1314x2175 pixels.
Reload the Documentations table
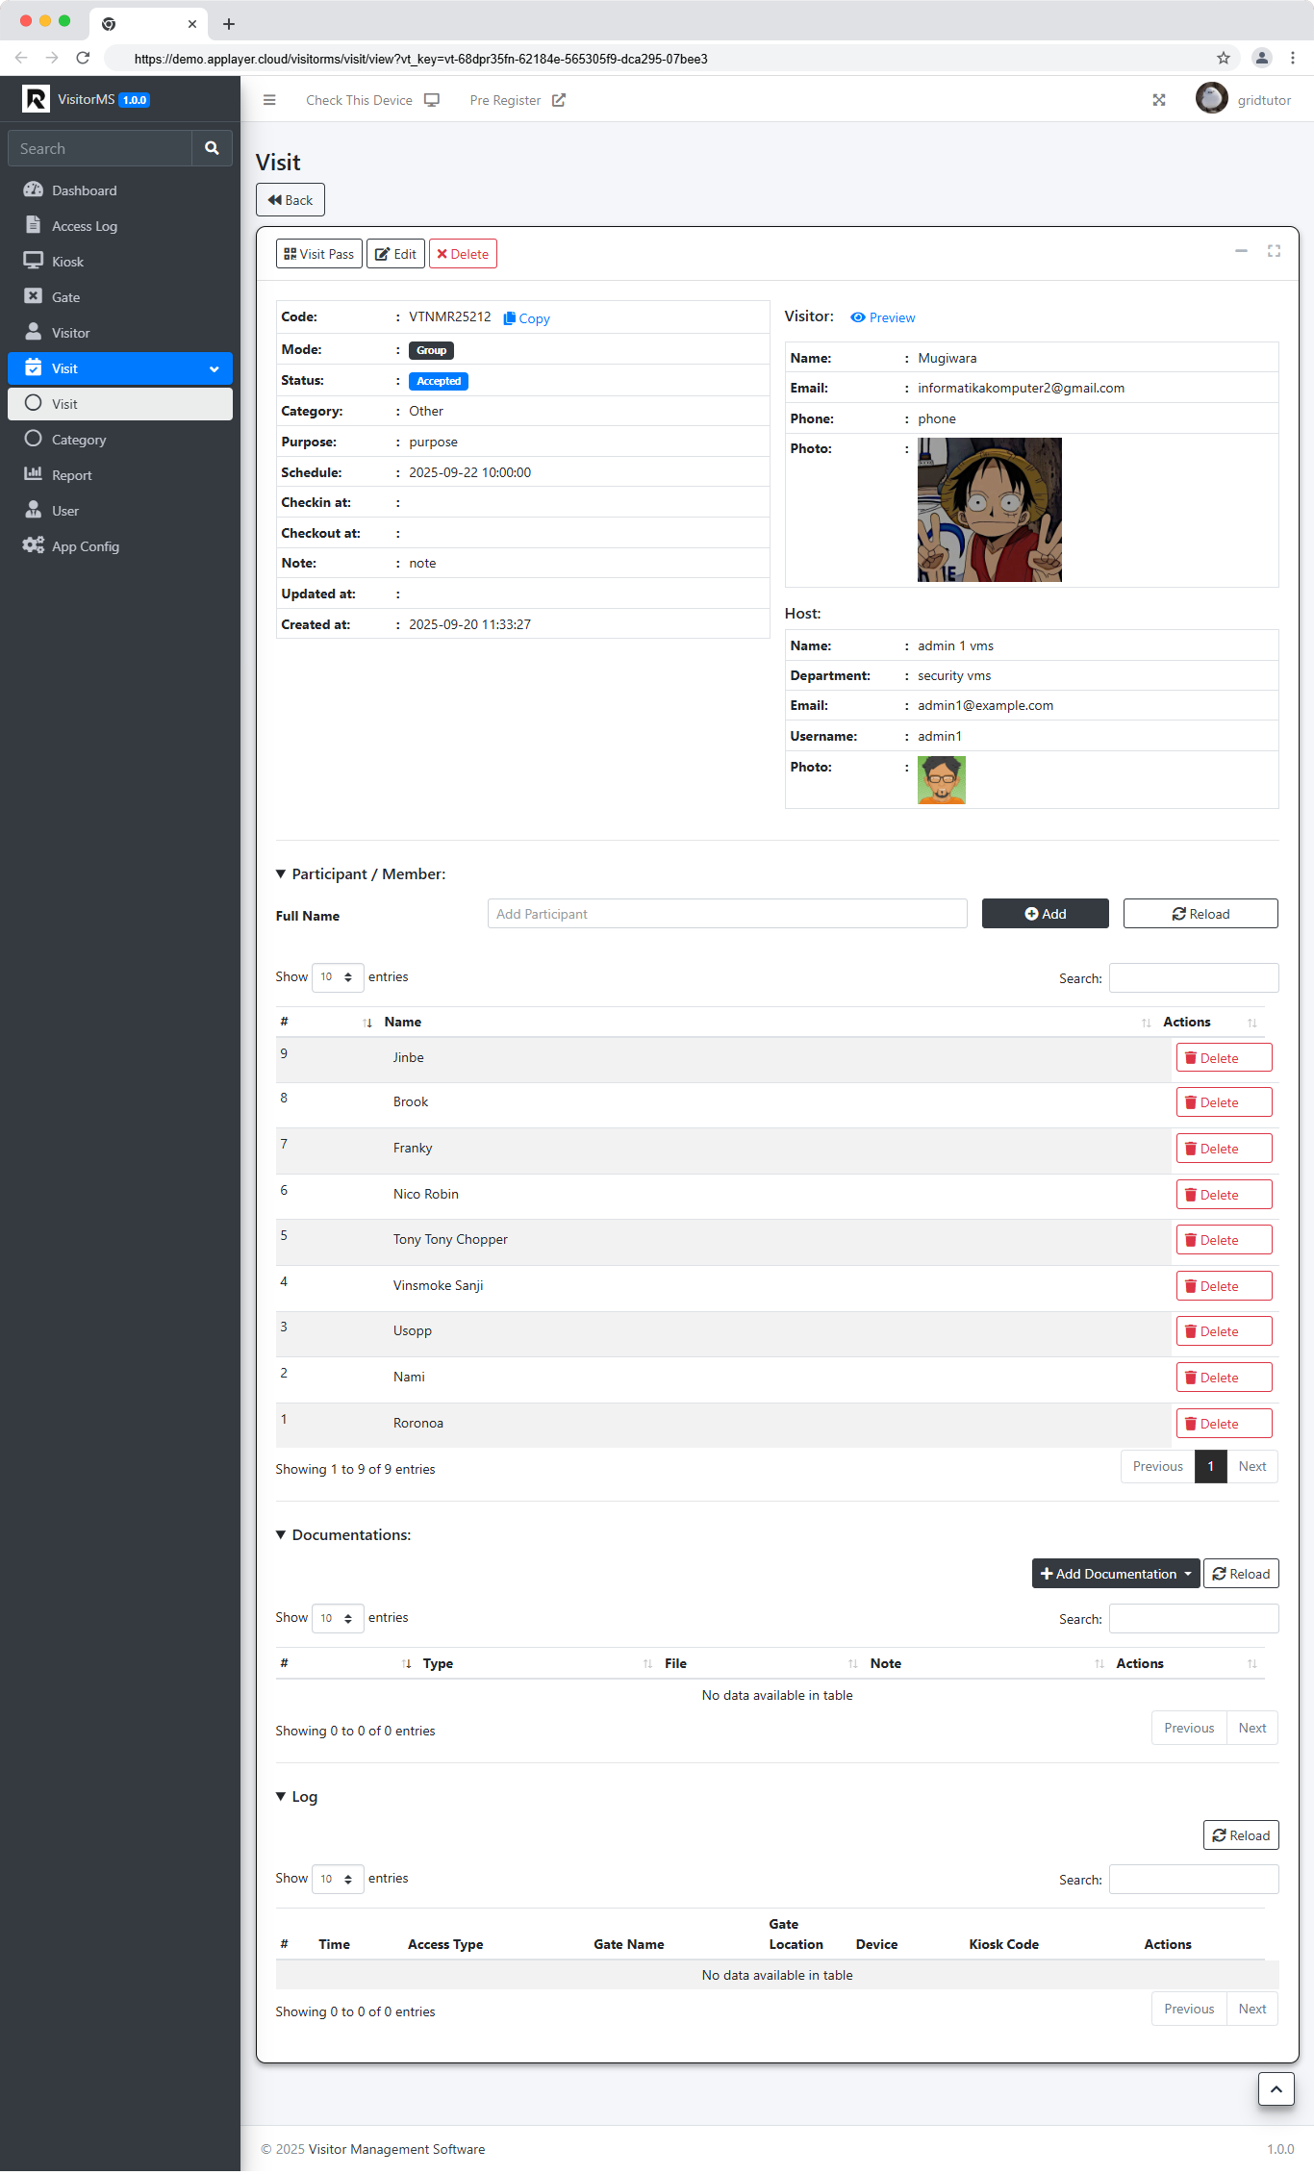tap(1241, 1574)
